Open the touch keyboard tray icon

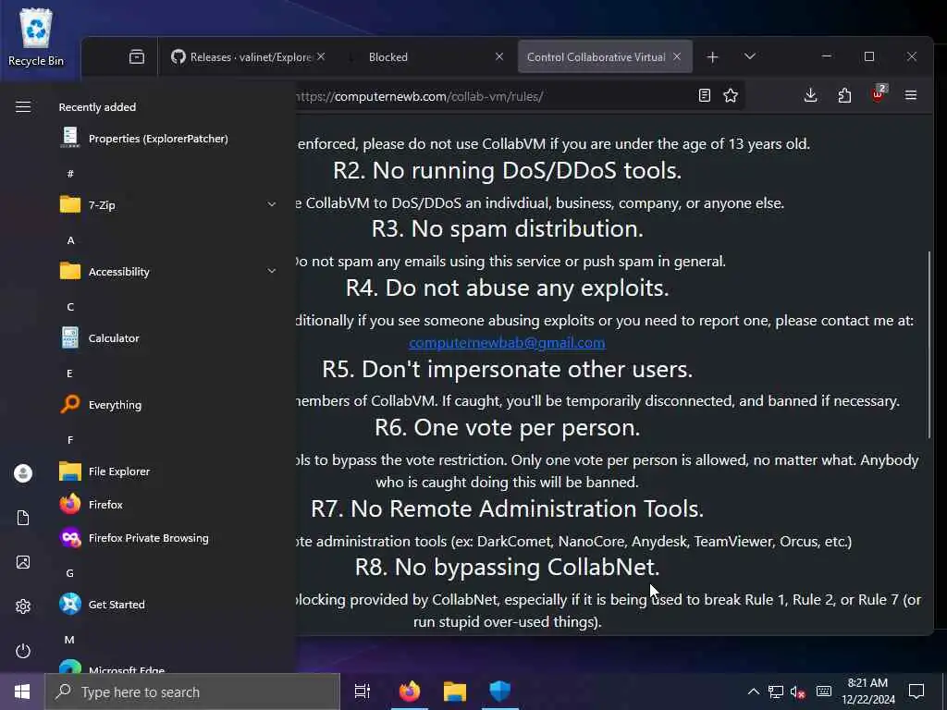824,692
